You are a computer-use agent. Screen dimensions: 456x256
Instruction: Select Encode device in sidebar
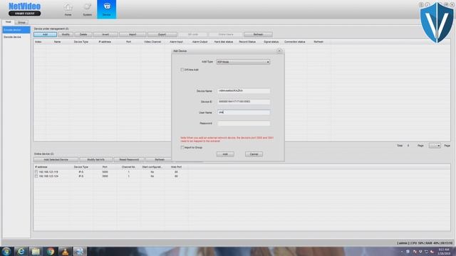click(x=16, y=30)
